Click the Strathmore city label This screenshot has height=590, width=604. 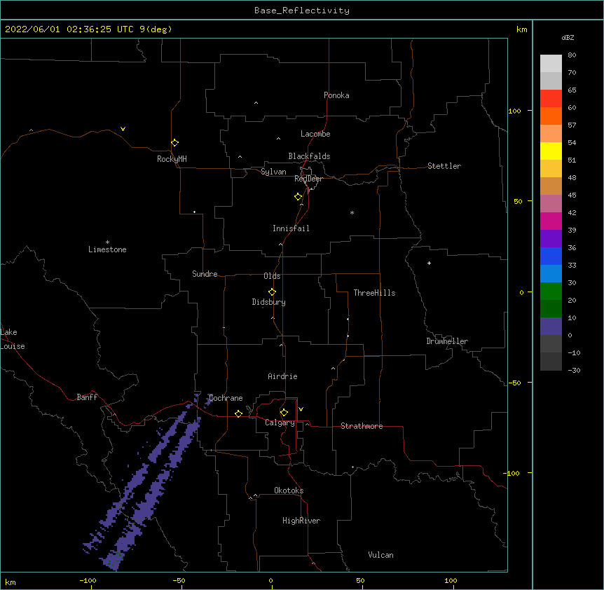(x=362, y=426)
